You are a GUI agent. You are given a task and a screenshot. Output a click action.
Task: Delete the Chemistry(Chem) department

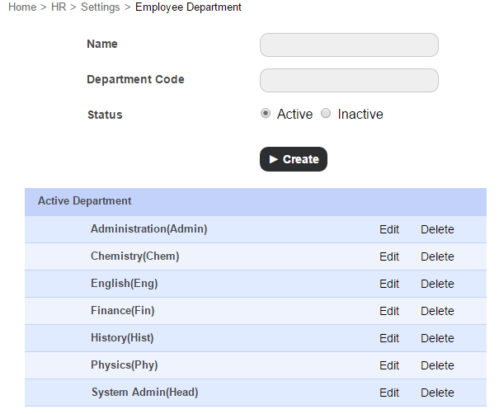(x=437, y=256)
